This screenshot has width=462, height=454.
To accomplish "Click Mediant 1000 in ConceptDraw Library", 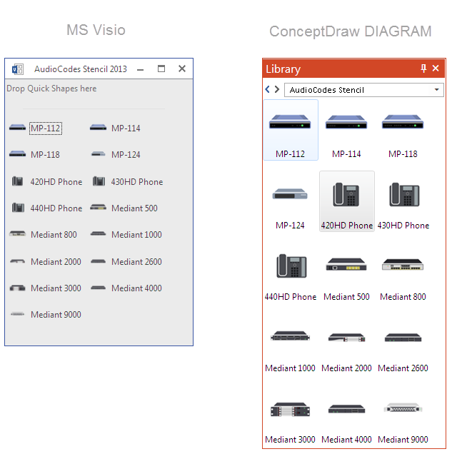I will coord(290,336).
